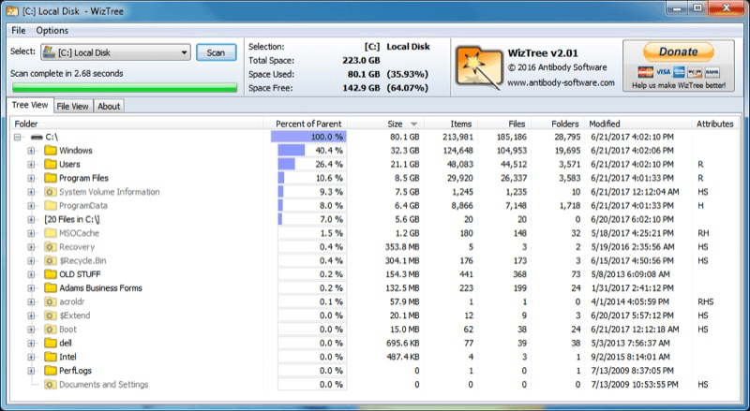Screen dimensions: 750x411
Task: Sort by the Files column header
Action: pos(504,124)
